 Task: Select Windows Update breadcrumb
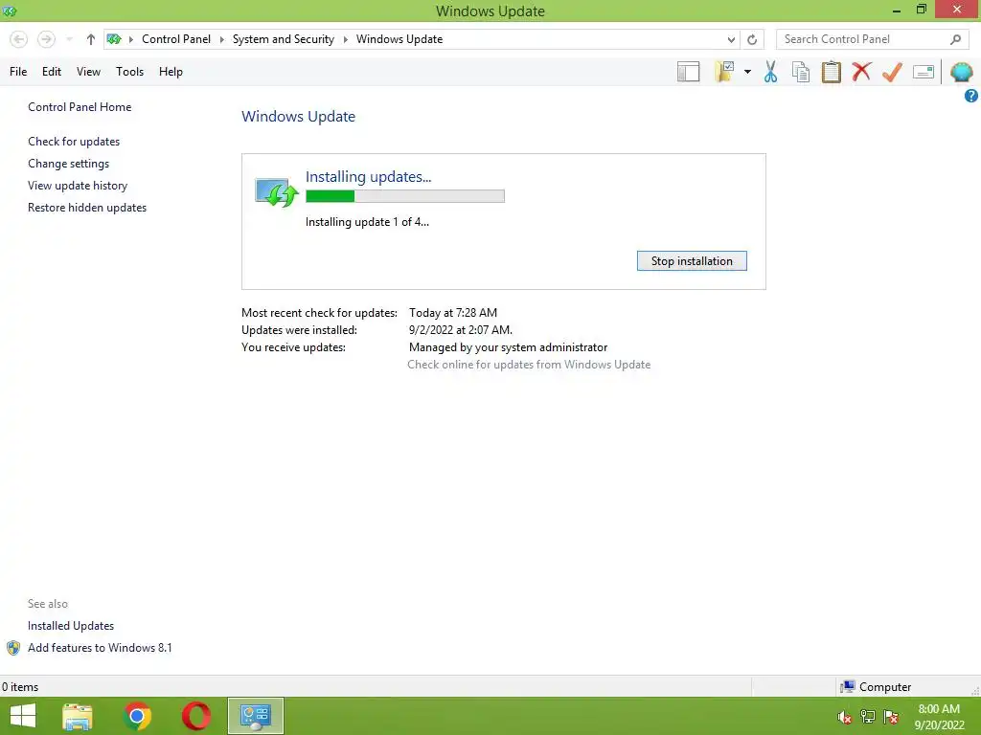pos(399,39)
